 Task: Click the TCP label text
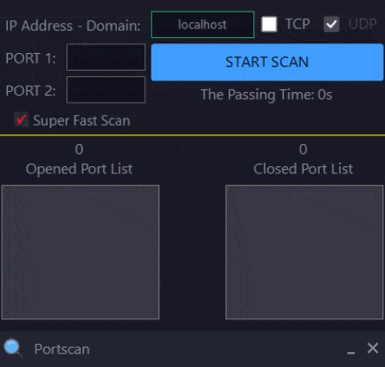click(x=297, y=24)
